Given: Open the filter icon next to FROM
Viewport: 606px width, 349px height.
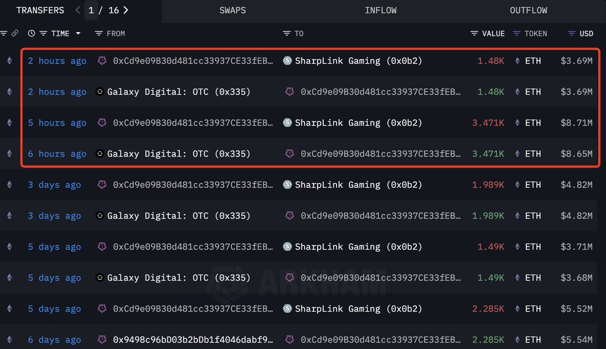Looking at the screenshot, I should click(98, 33).
